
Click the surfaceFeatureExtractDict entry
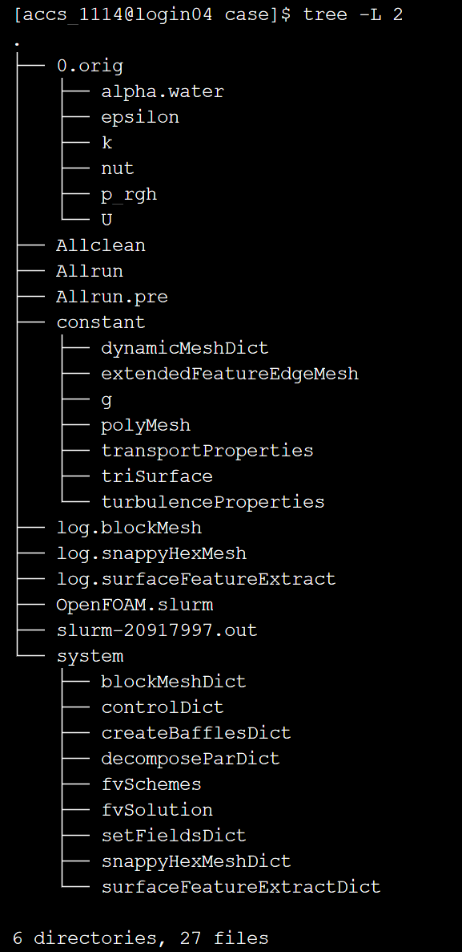click(241, 887)
